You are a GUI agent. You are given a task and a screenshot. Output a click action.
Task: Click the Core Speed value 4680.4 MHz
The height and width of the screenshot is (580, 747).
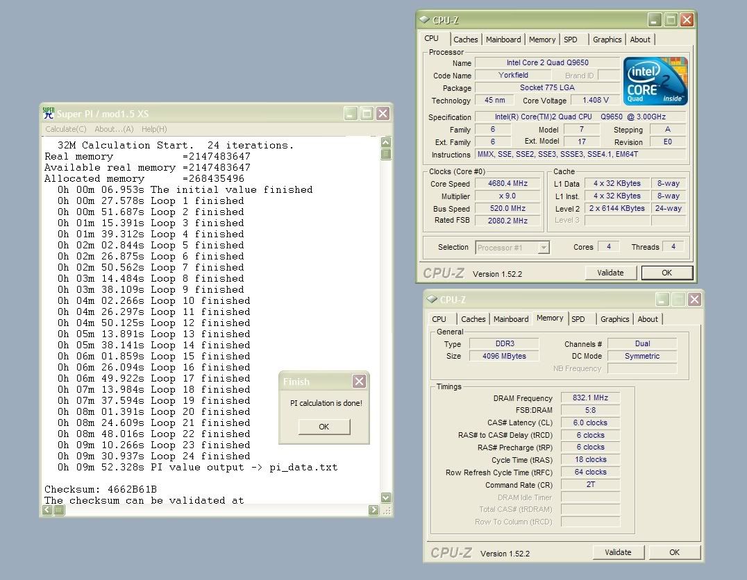[x=508, y=183]
